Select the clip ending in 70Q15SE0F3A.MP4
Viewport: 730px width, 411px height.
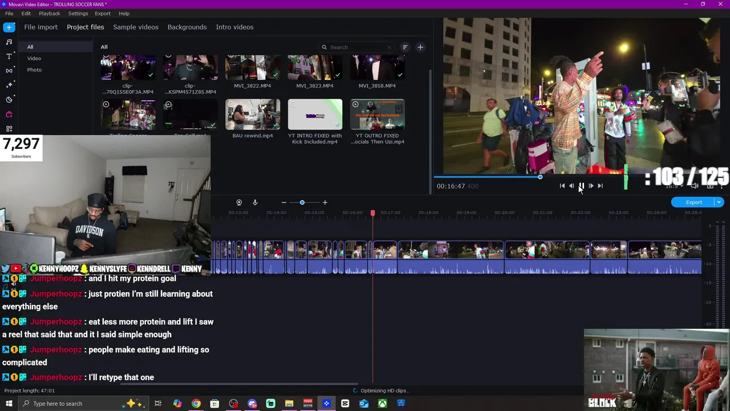(128, 68)
